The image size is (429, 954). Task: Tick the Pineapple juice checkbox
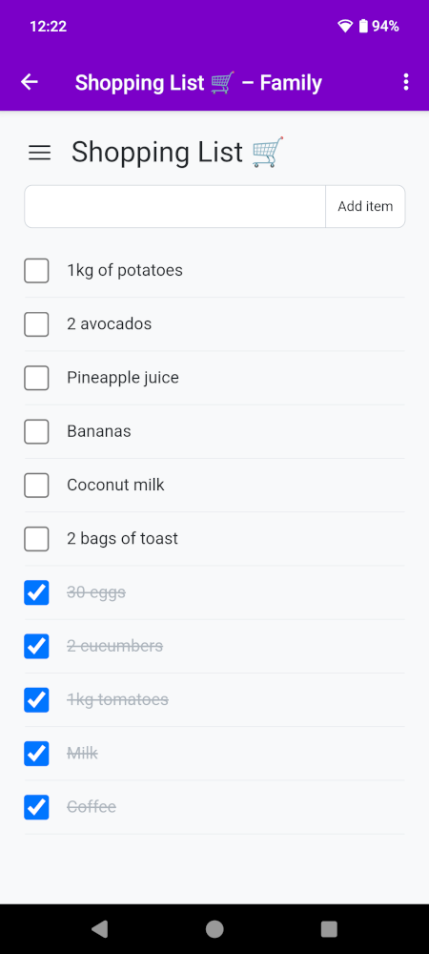tap(36, 378)
